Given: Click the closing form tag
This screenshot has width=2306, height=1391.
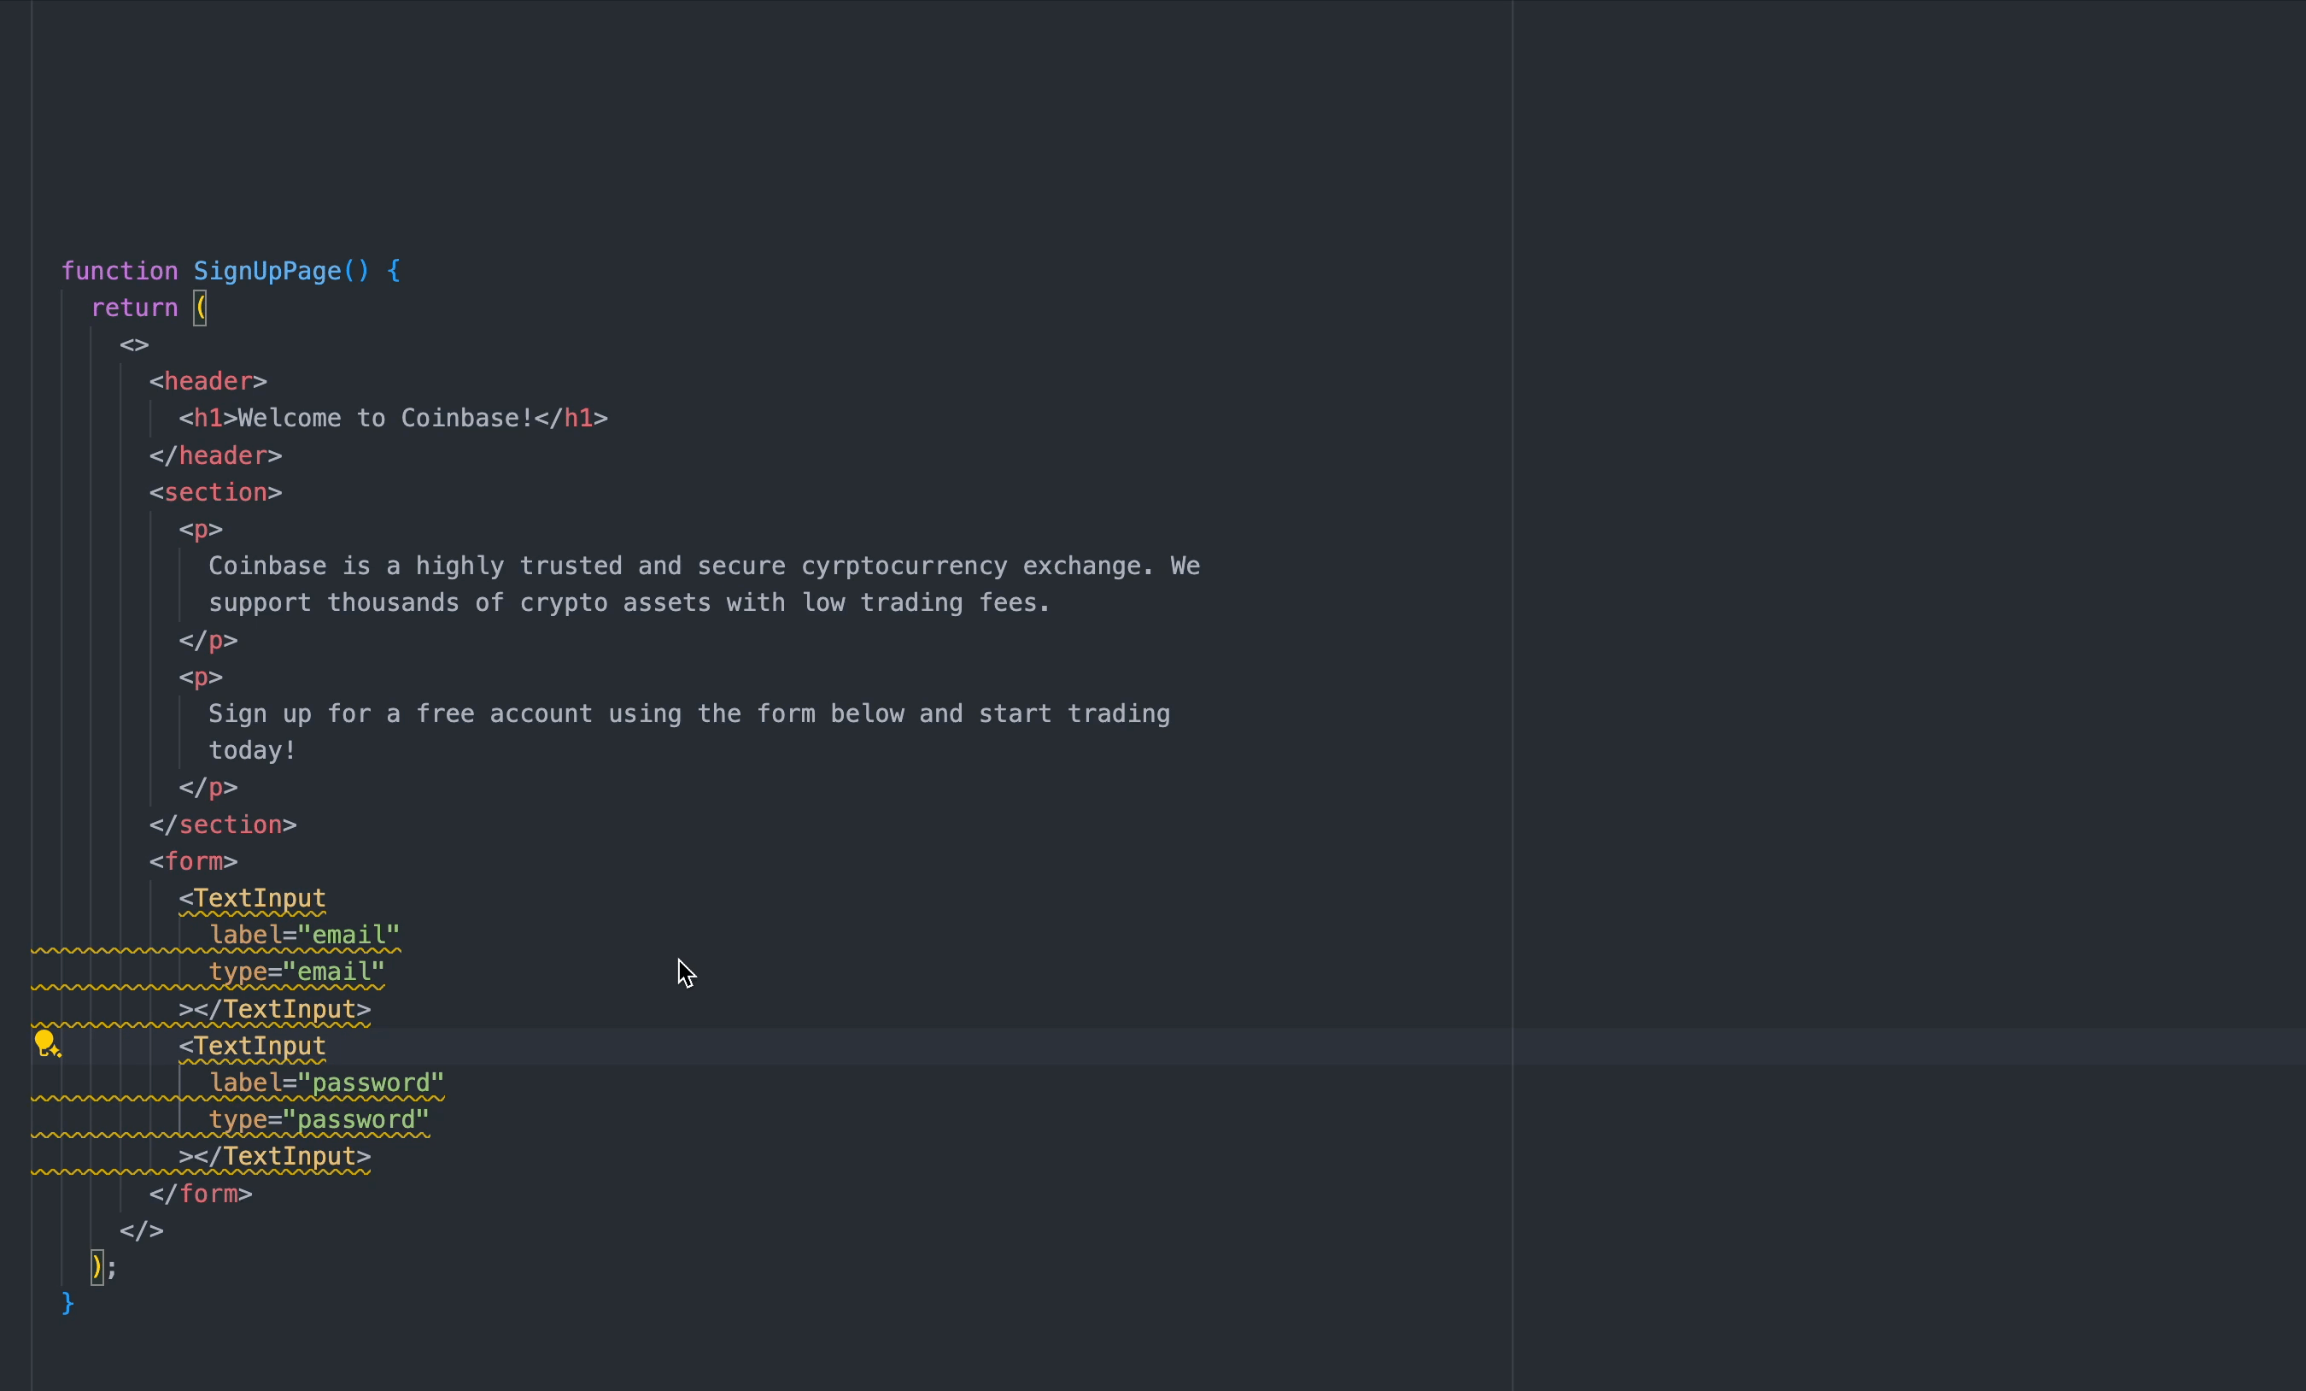Looking at the screenshot, I should (x=200, y=1194).
